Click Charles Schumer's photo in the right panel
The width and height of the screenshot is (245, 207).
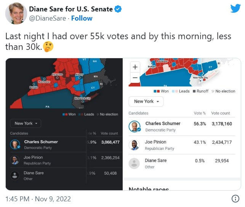point(134,126)
